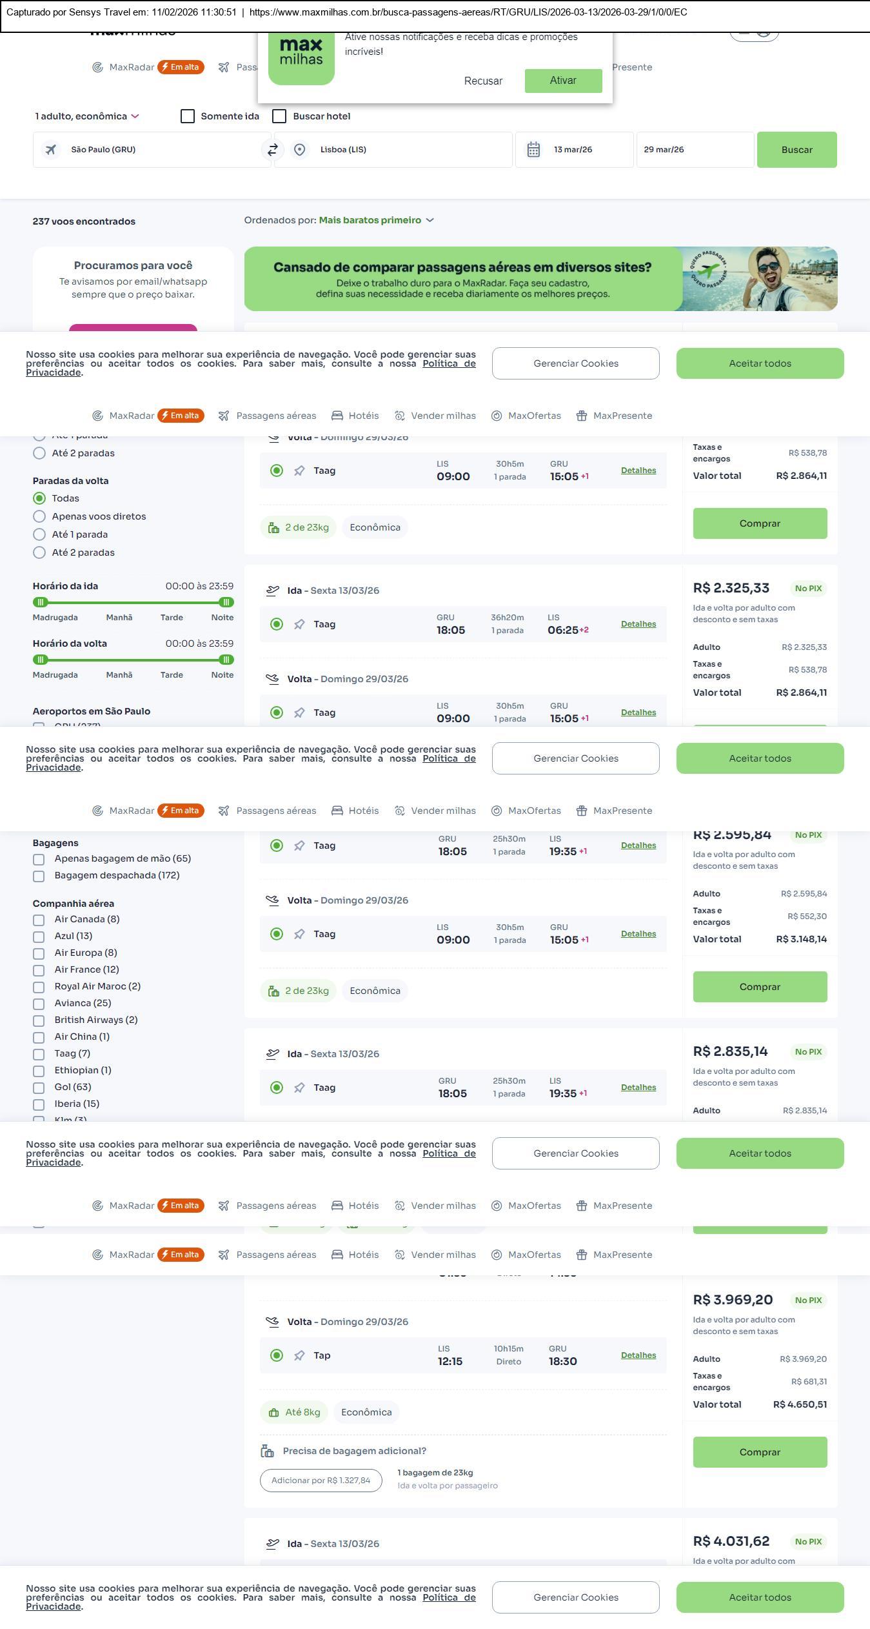Screen dimensions: 870x1629
Task: Click the left handle of the Horário da ida slider
Action: click(x=41, y=602)
